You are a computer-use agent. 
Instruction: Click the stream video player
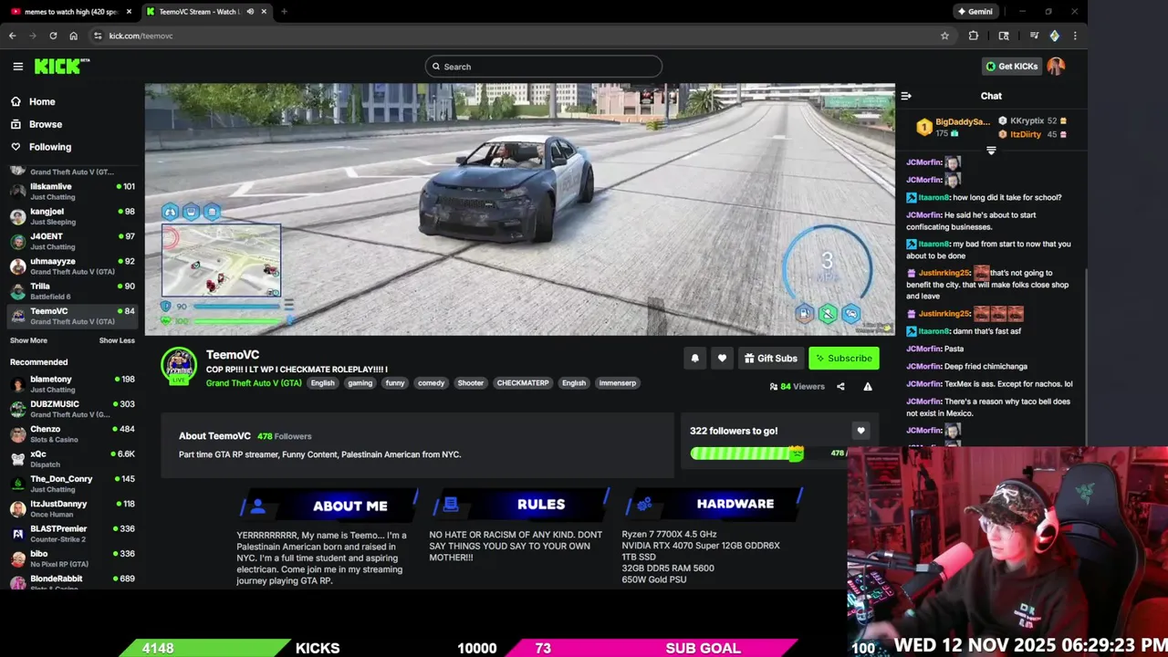pyautogui.click(x=519, y=210)
